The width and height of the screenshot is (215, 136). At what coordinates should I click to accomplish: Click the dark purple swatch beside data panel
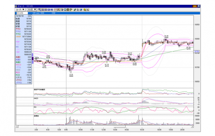33,59
